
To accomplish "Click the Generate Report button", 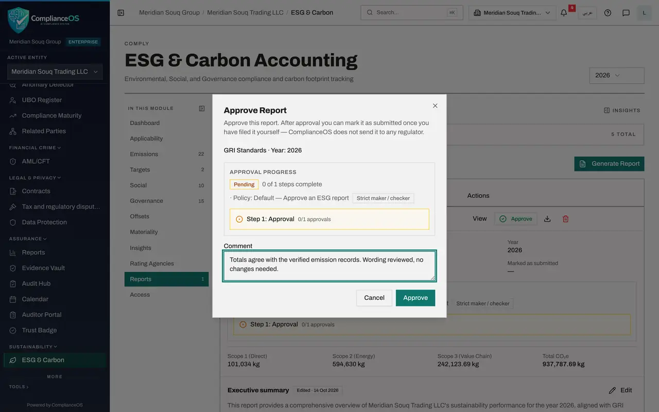I will pyautogui.click(x=609, y=164).
